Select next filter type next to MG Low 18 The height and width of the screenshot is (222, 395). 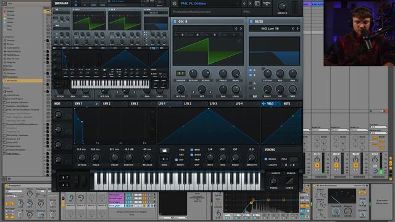tap(297, 28)
